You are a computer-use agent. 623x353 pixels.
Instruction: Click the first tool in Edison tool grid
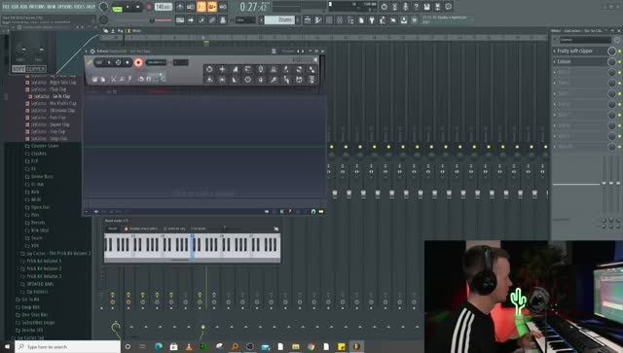tap(209, 69)
